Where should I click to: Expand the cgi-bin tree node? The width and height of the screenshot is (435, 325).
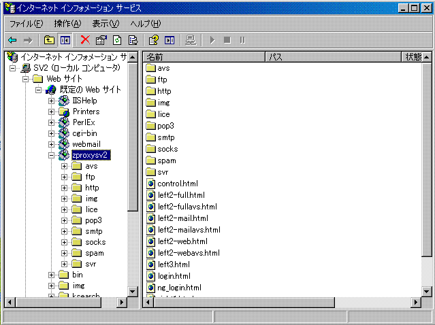(x=51, y=133)
